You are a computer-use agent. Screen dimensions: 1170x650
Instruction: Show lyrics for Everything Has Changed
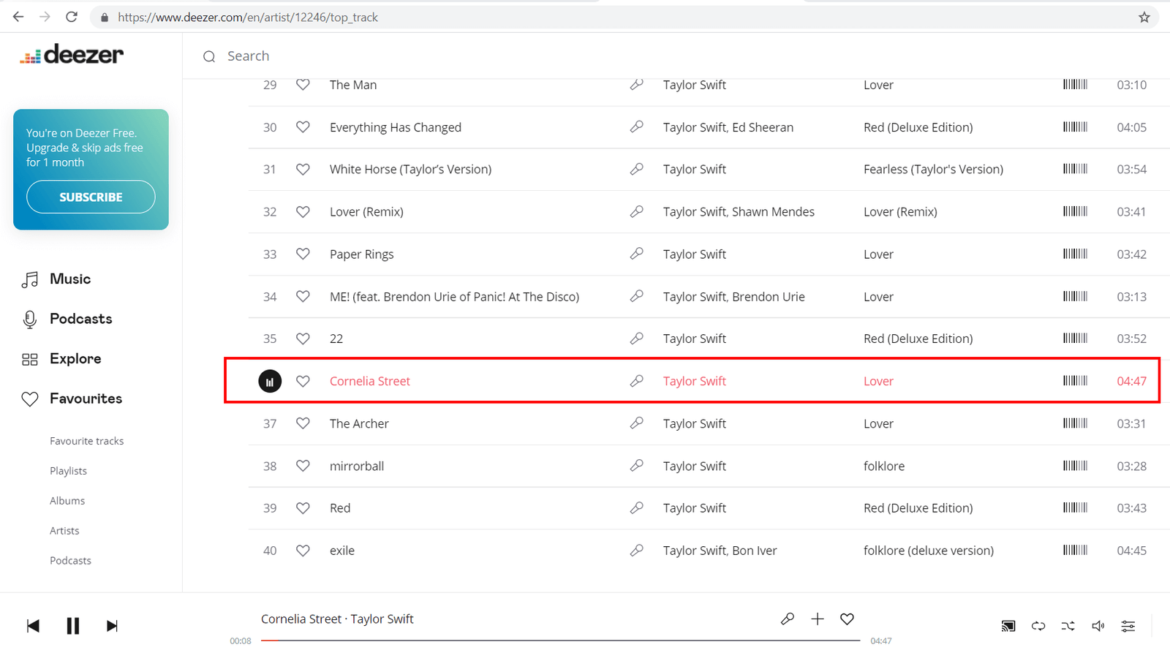pyautogui.click(x=637, y=127)
